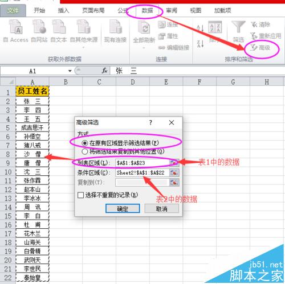Select column A header
285x284 pixels.
[x=32, y=82]
